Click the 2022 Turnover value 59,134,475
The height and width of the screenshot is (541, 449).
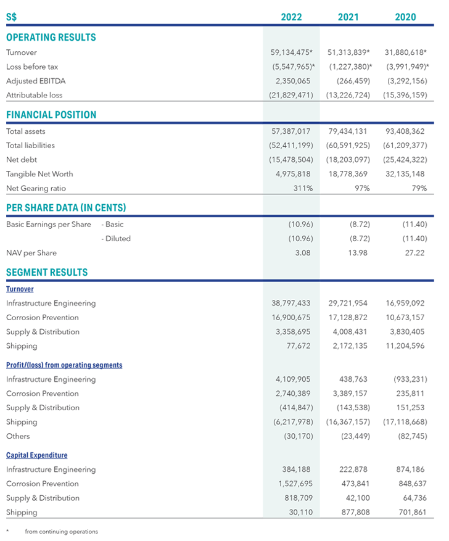pyautogui.click(x=291, y=52)
